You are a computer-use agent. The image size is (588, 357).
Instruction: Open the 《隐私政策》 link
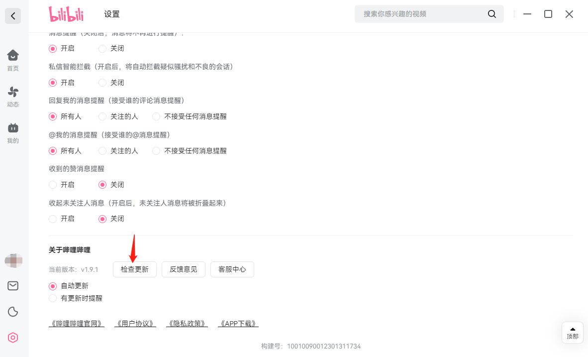[187, 324]
